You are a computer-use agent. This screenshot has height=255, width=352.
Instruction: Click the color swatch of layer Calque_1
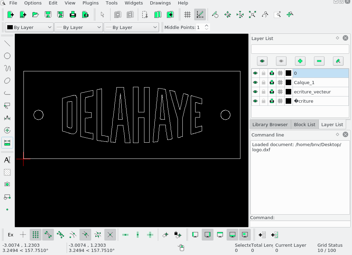point(288,82)
